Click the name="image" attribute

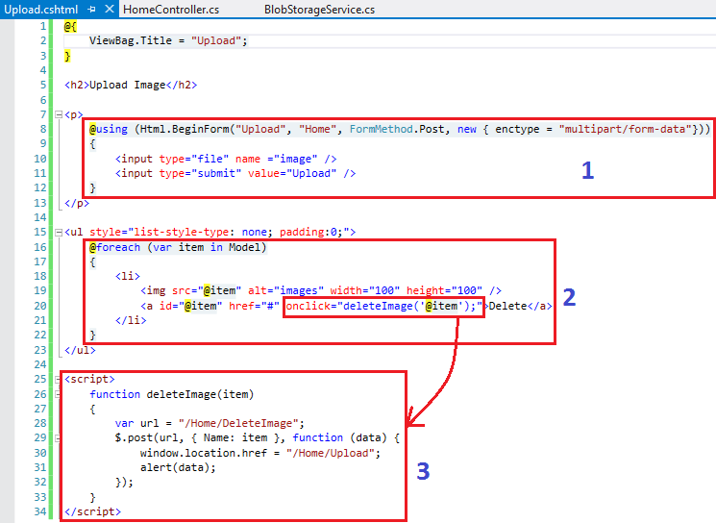276,159
